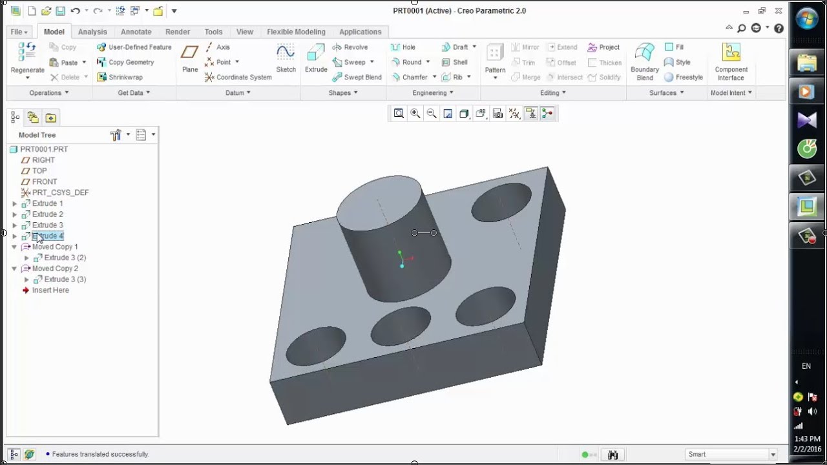Click the Refit view icon
827x465 pixels.
(x=399, y=114)
